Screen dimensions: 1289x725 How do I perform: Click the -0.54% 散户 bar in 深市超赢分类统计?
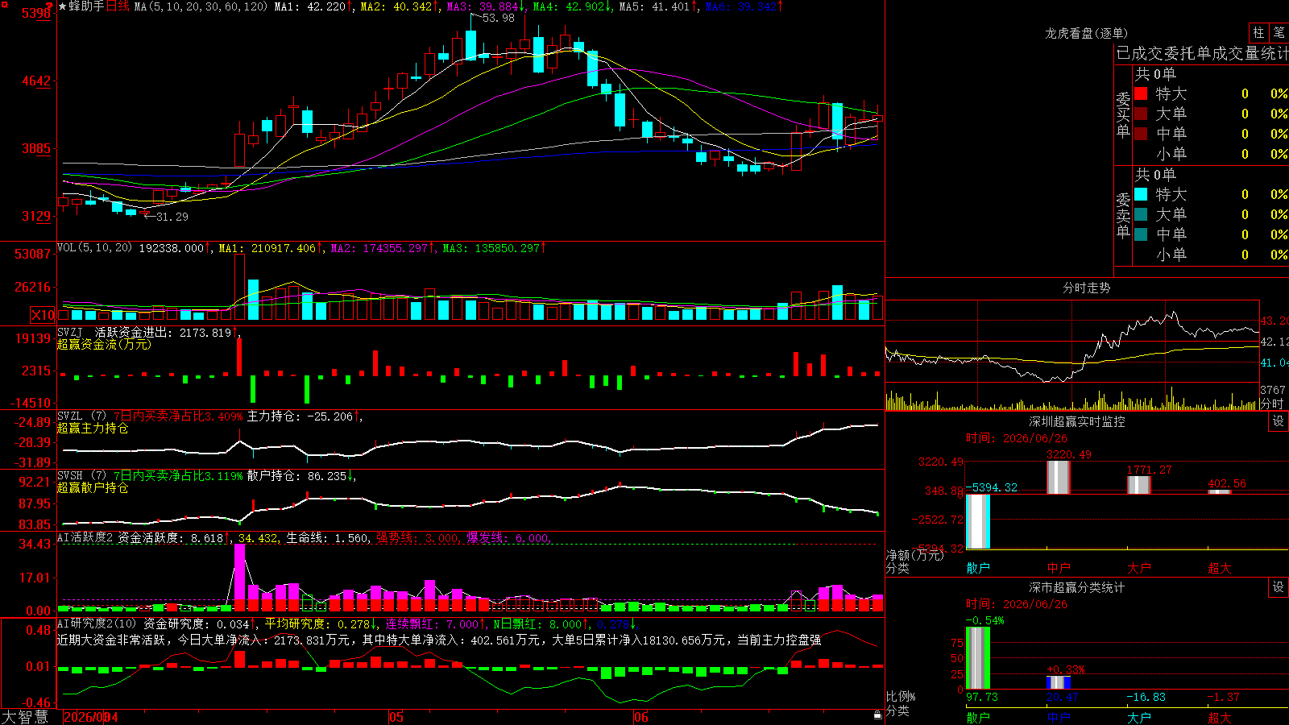click(978, 657)
